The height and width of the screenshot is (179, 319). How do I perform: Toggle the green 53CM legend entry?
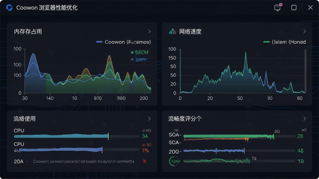coord(140,52)
